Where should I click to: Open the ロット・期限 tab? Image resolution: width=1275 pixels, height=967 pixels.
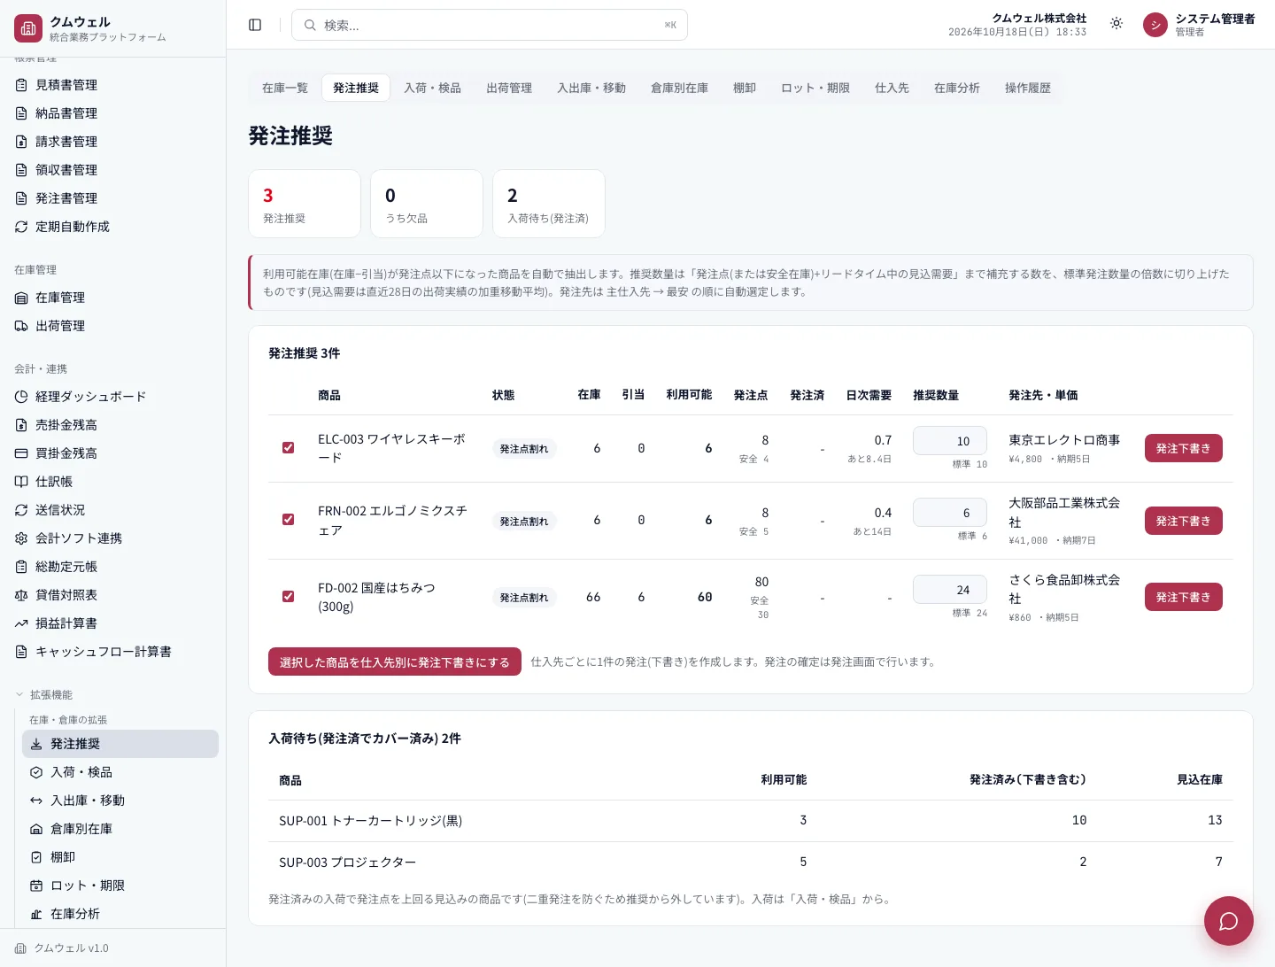point(815,88)
